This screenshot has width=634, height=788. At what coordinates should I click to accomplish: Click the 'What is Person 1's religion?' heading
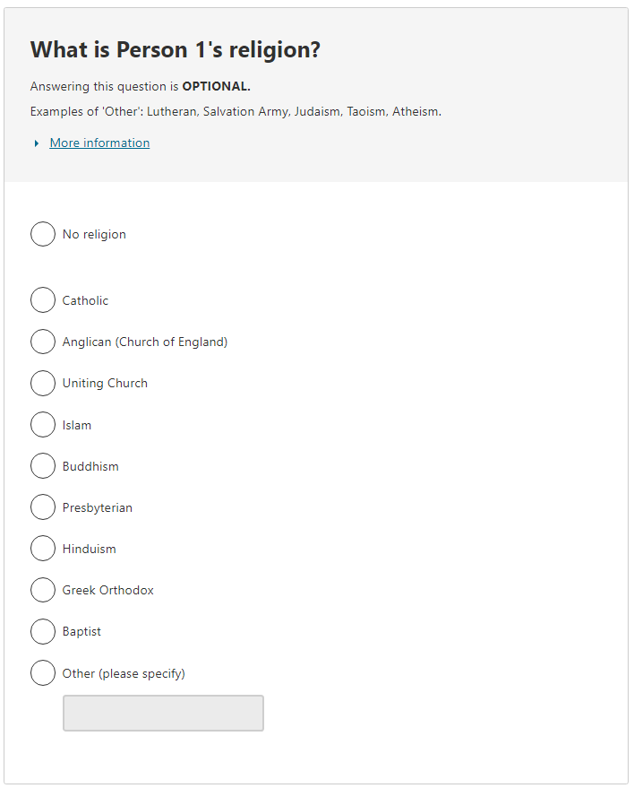pyautogui.click(x=176, y=50)
